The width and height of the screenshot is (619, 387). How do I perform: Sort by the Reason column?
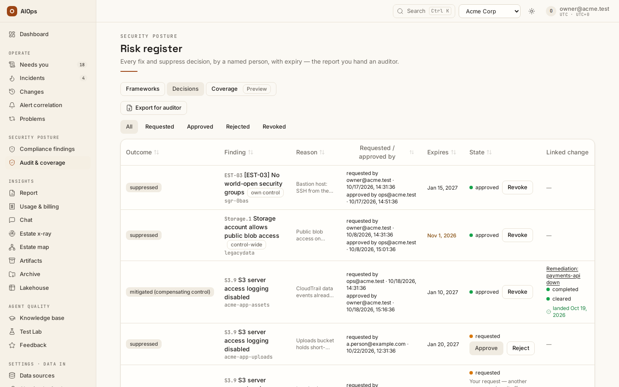click(310, 152)
